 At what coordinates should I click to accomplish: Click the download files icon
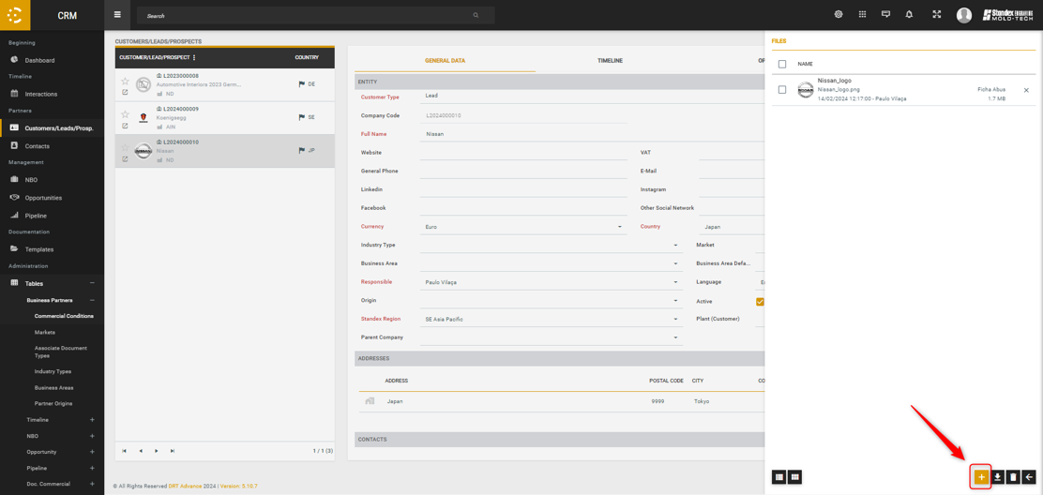(x=998, y=477)
